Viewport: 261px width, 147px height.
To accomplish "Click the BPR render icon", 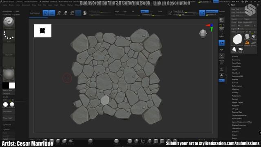I will point(221,20).
